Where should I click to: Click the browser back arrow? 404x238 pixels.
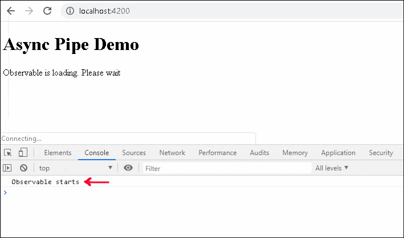coord(11,11)
